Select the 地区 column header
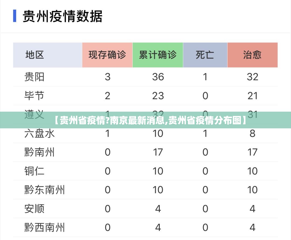The width and height of the screenshot is (291, 240). point(35,55)
